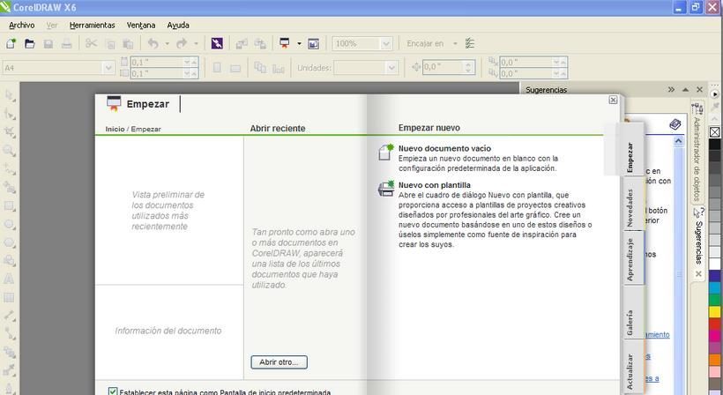The height and width of the screenshot is (395, 723).
Task: Click the Copy icon in the toolbar
Action: [109, 44]
